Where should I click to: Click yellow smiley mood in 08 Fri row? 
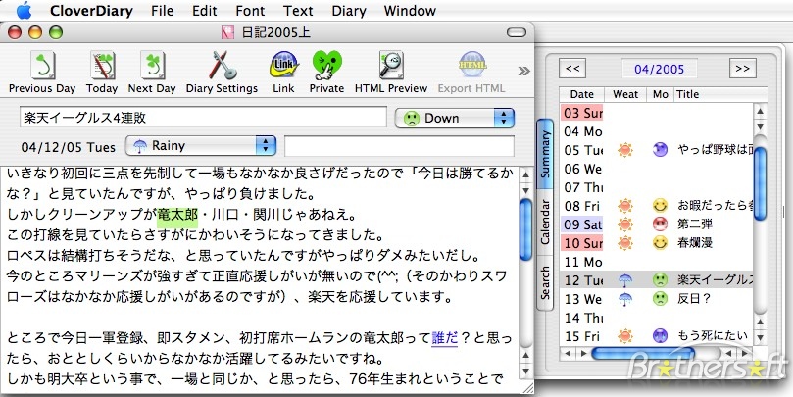tap(660, 205)
